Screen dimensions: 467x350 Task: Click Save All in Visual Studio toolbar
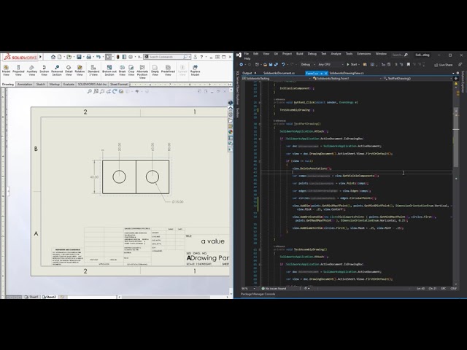click(276, 65)
